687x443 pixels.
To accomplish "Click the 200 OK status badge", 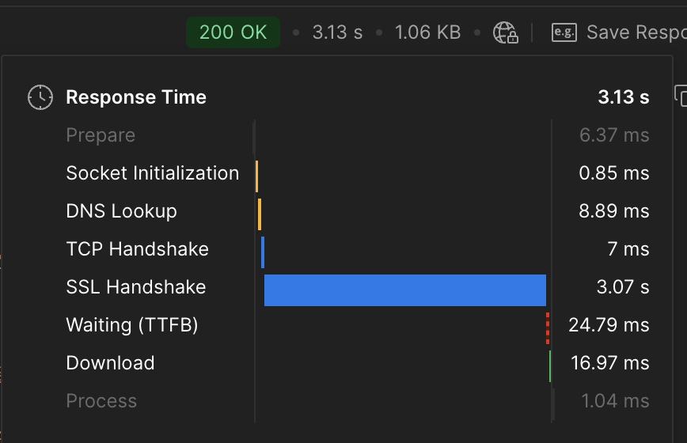I will point(233,32).
